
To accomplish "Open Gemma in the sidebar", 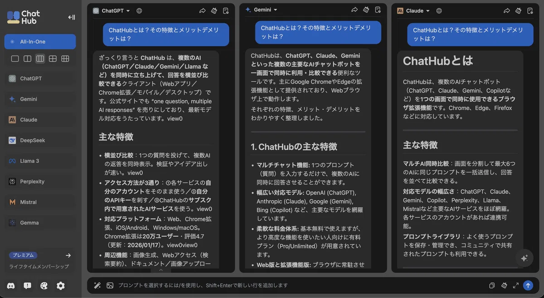I will pyautogui.click(x=40, y=223).
